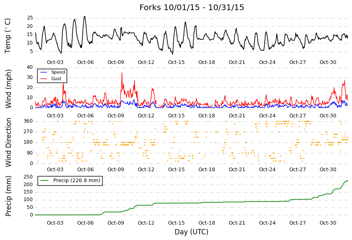The image size is (352, 240).
Task: Click Oct-09 tick under wind speed plot
Action: (x=116, y=116)
